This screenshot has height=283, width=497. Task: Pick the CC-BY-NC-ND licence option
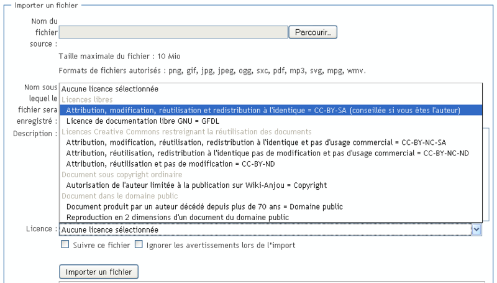(x=267, y=153)
